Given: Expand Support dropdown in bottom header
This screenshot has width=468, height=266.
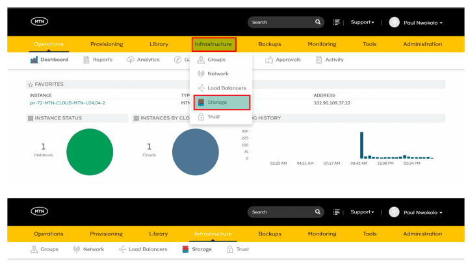Looking at the screenshot, I should tap(362, 212).
